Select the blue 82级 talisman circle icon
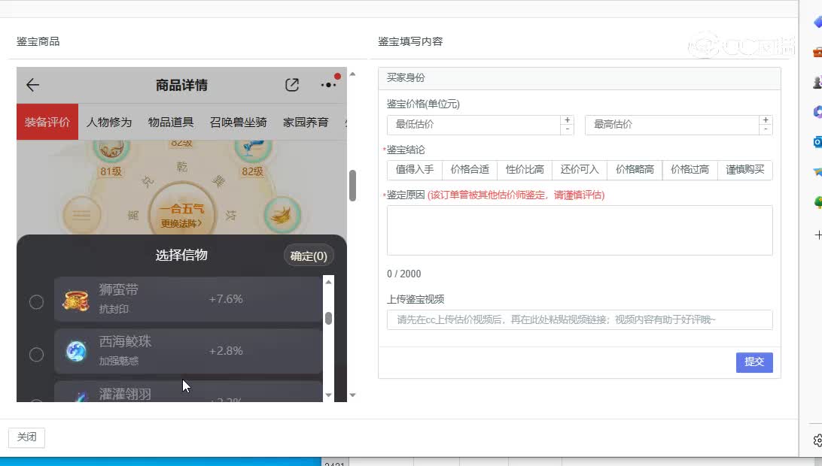822x466 pixels. point(253,149)
